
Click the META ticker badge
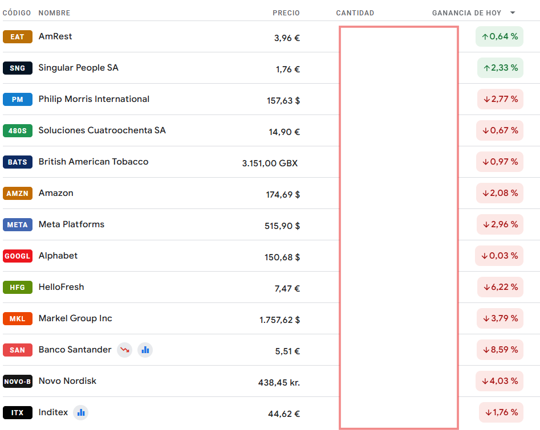(18, 224)
